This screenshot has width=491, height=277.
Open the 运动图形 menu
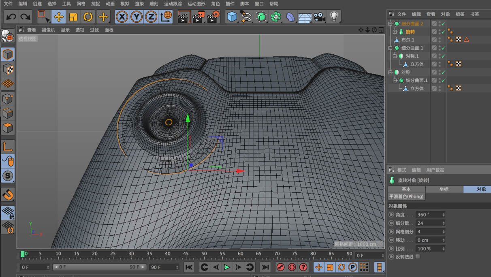196,4
